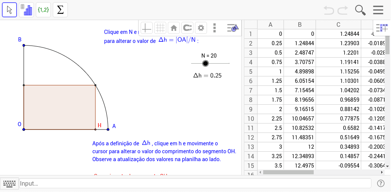Select spreadsheet column B header
391x192 pixels.
[300, 24]
